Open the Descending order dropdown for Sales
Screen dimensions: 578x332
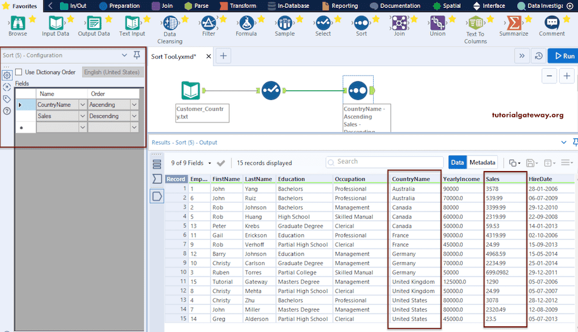[x=134, y=116]
